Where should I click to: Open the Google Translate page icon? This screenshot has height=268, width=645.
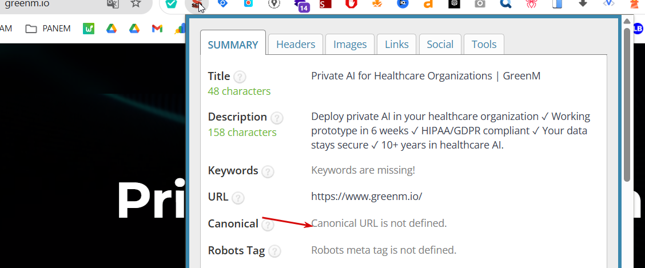tap(113, 3)
